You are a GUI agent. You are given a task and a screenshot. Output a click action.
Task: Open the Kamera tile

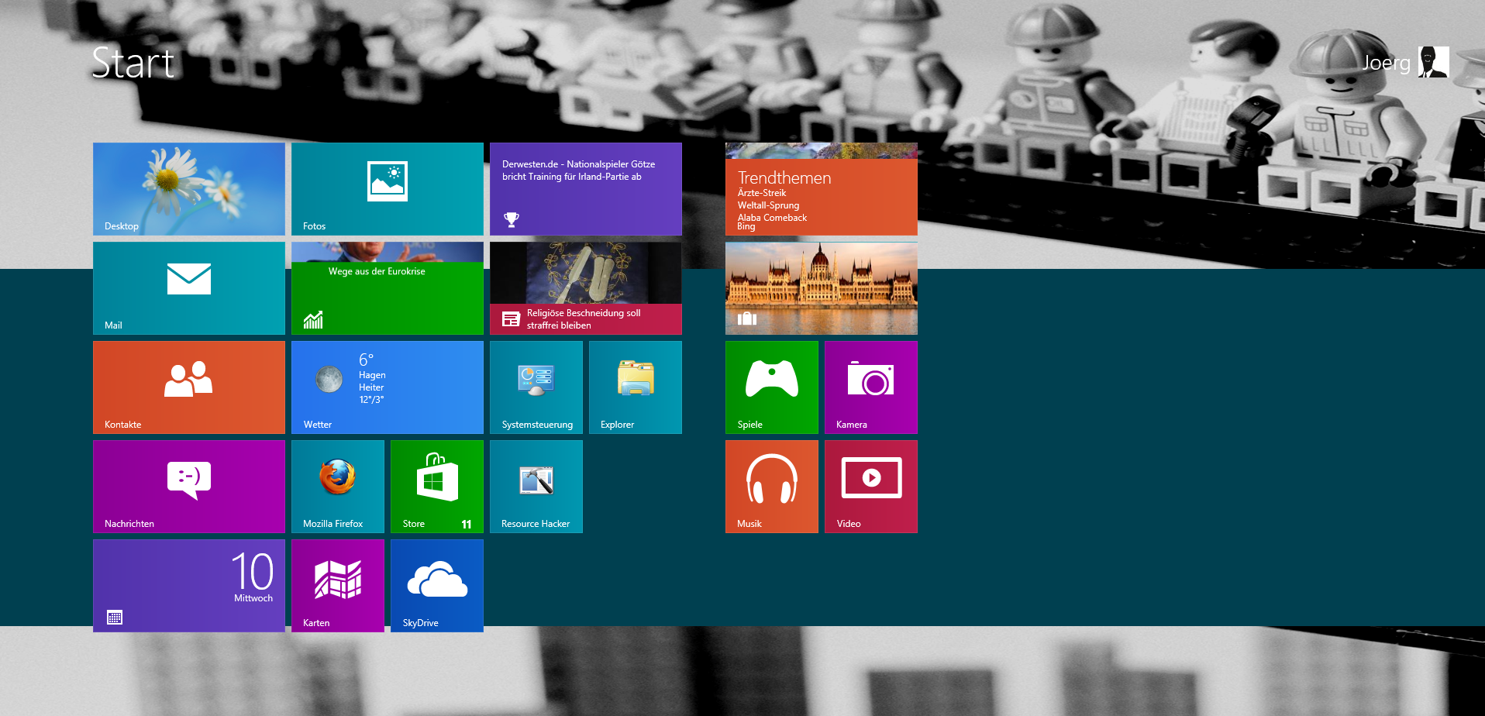(x=871, y=387)
